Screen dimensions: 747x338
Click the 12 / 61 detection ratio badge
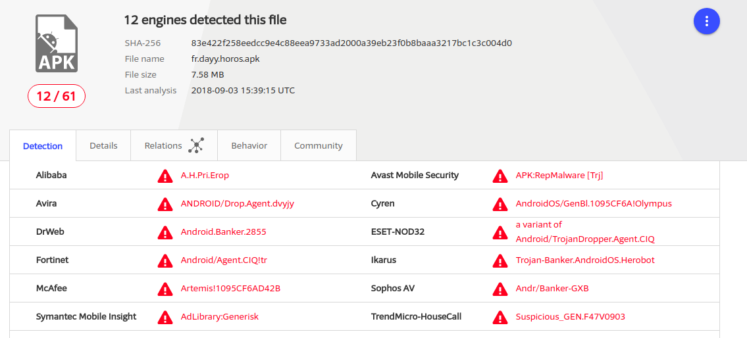click(56, 97)
